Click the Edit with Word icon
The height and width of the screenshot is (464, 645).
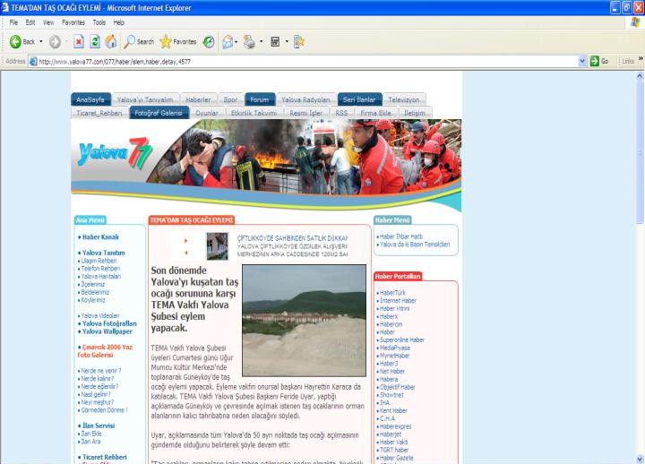click(275, 41)
